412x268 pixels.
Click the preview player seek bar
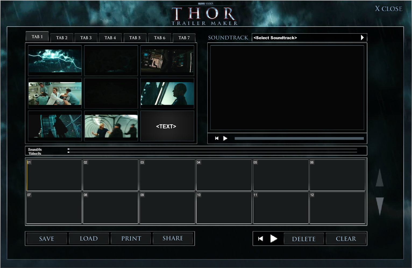299,138
